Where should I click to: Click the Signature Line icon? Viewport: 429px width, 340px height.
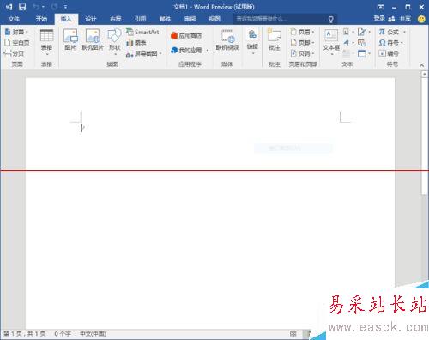pos(362,32)
